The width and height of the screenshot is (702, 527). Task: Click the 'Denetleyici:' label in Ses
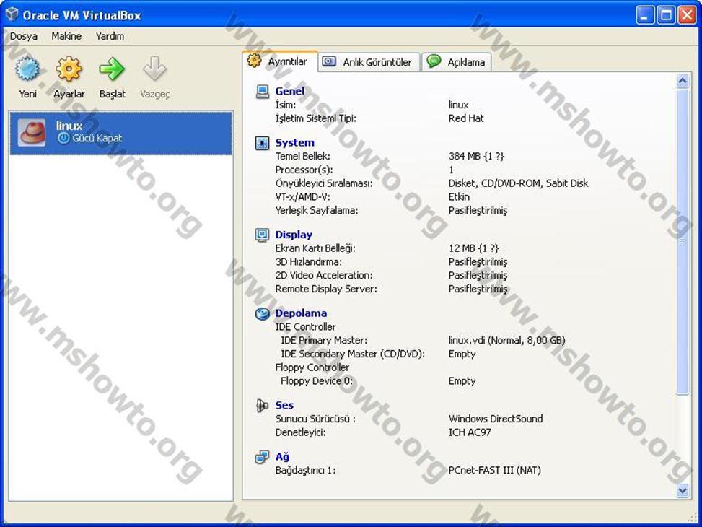coord(300,432)
